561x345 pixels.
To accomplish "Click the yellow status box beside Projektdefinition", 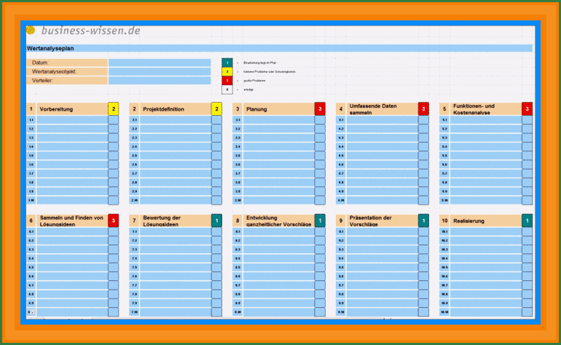I will click(x=216, y=109).
